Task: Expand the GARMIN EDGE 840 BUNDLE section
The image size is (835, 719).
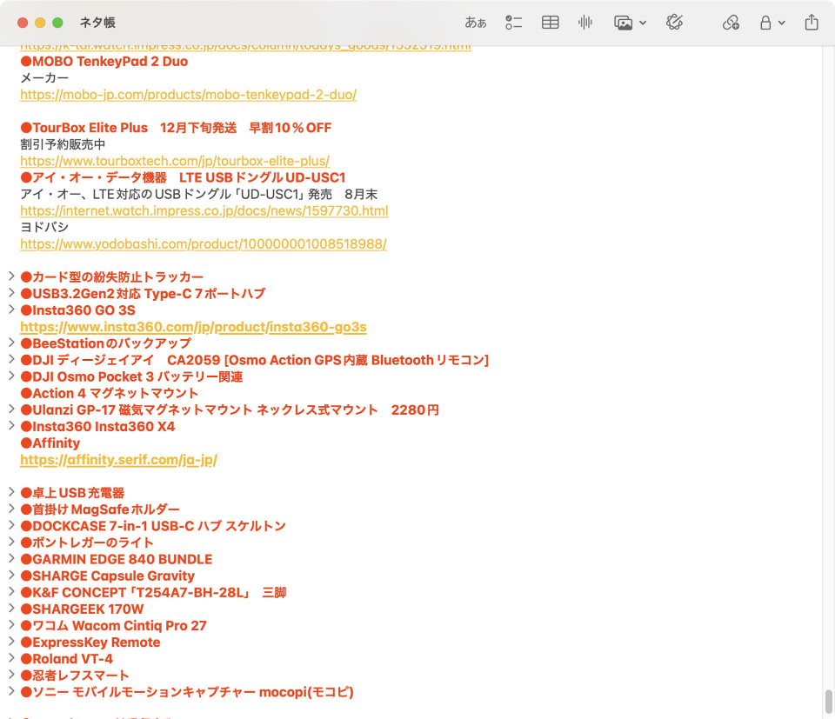Action: [x=11, y=558]
